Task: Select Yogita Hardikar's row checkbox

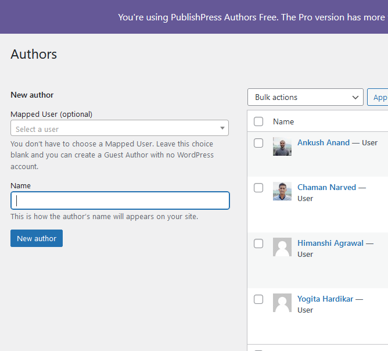Action: [x=258, y=299]
